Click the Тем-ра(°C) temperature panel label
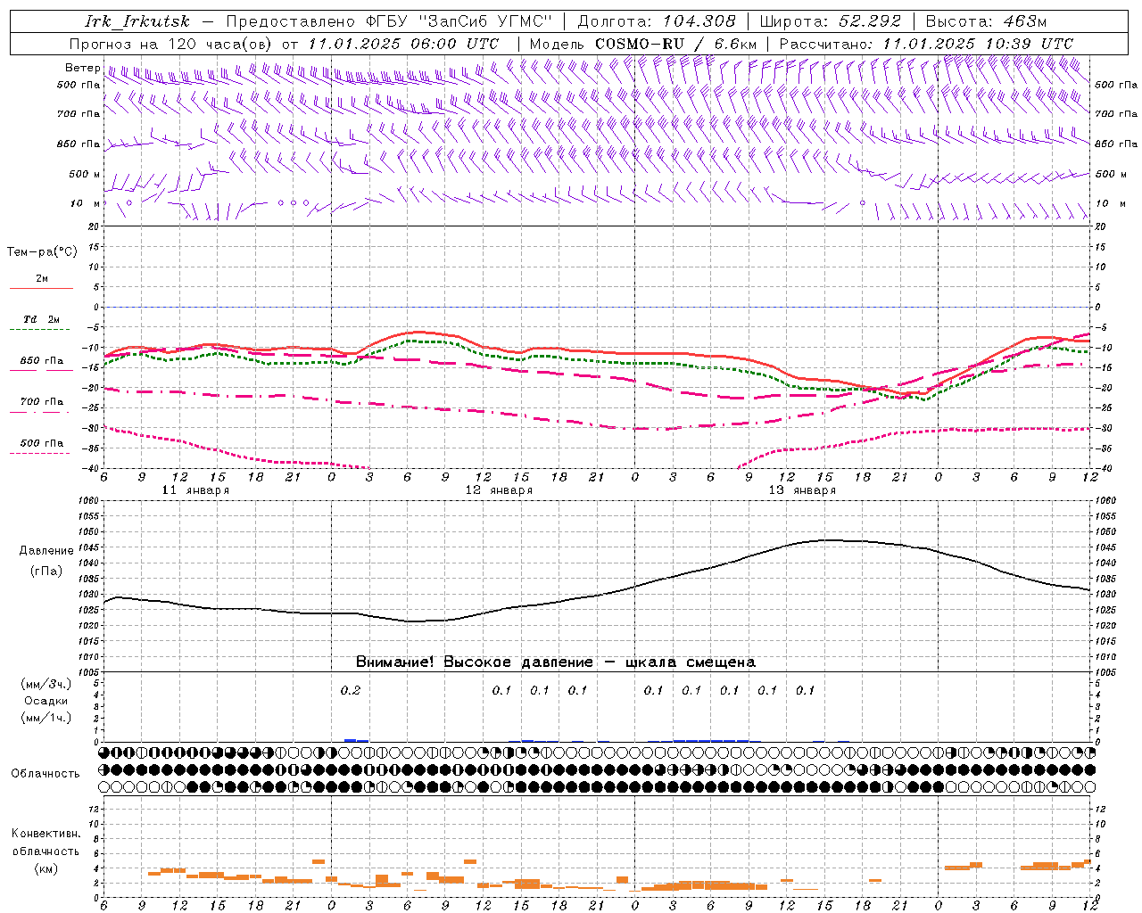This screenshot has width=1142, height=913. pos(42,252)
